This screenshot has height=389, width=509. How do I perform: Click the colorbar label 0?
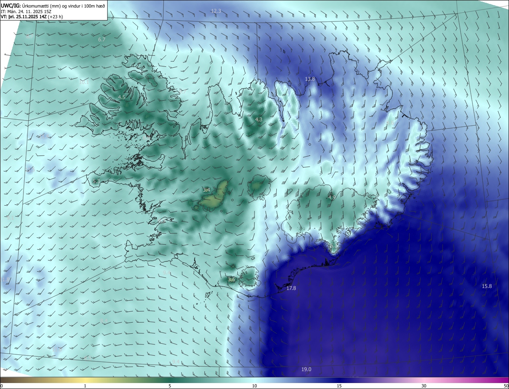coord(2,386)
